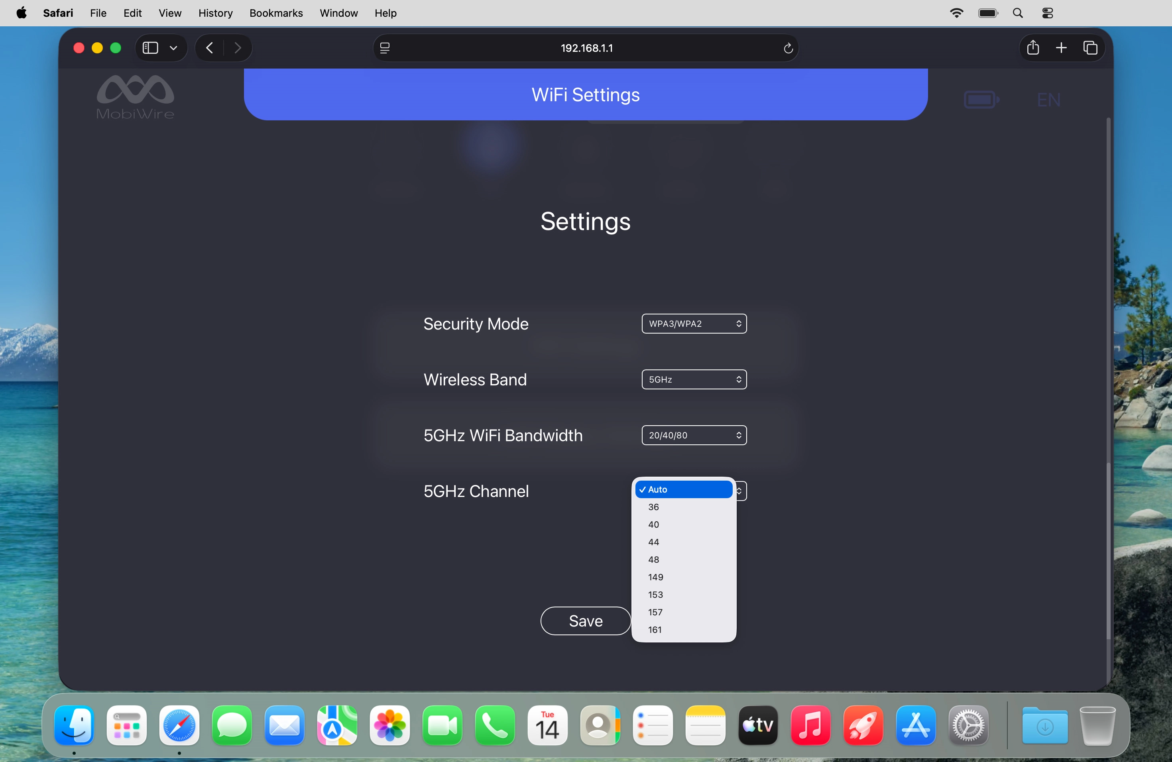This screenshot has height=762, width=1172.
Task: Switch language via EN link
Action: 1048,100
